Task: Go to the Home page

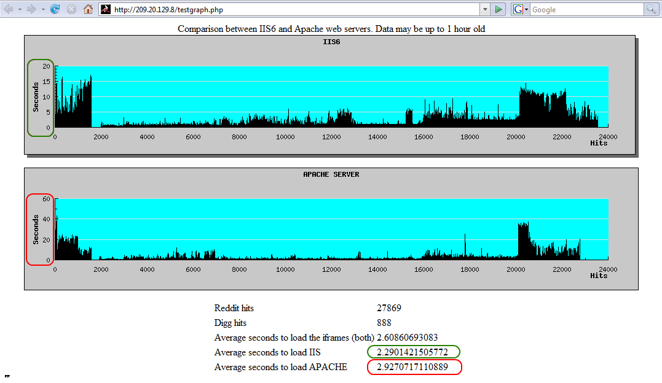Action: [x=89, y=9]
